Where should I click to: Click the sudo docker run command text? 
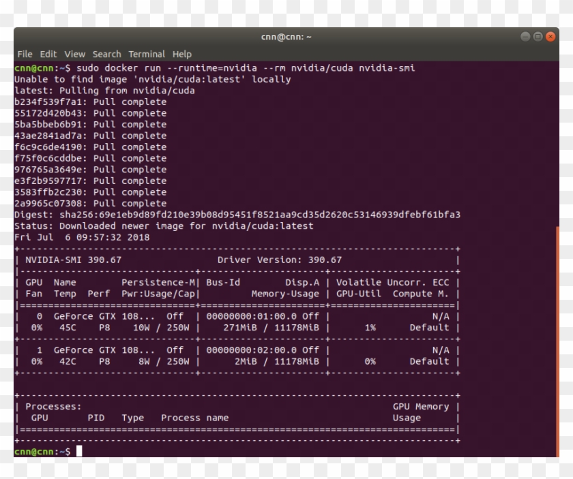246,68
